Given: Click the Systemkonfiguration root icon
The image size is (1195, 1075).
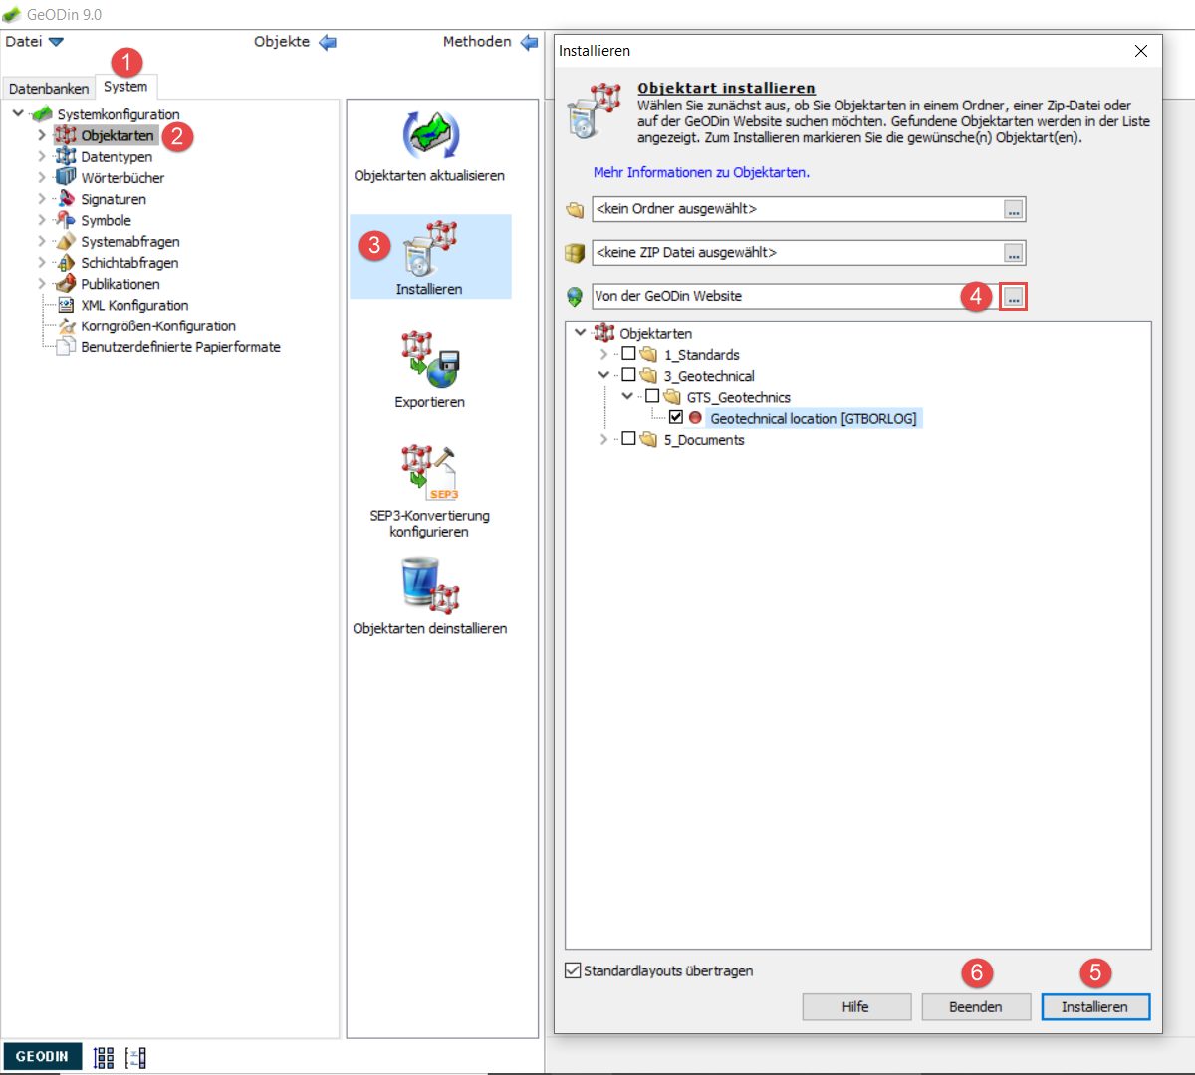Looking at the screenshot, I should click(x=42, y=114).
